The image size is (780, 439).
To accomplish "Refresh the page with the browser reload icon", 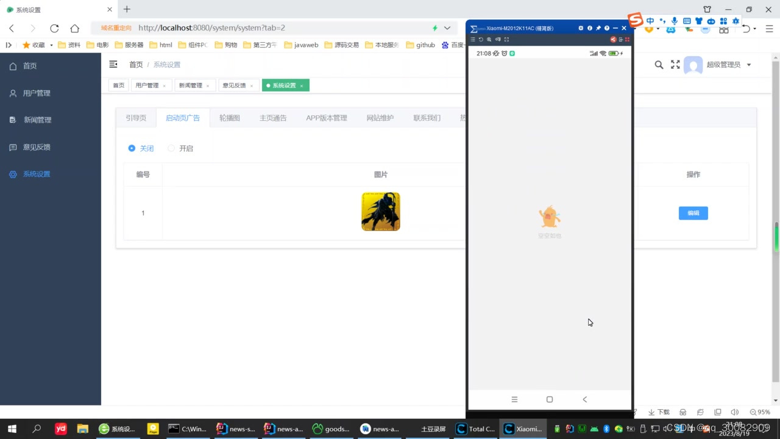I will click(54, 28).
